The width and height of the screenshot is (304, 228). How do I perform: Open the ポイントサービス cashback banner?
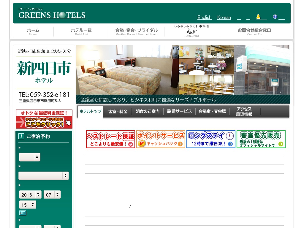(x=161, y=139)
